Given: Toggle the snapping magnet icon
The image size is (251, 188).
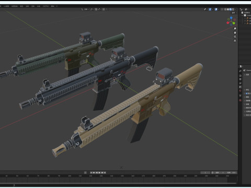Looking at the screenshot, I should (96, 9).
